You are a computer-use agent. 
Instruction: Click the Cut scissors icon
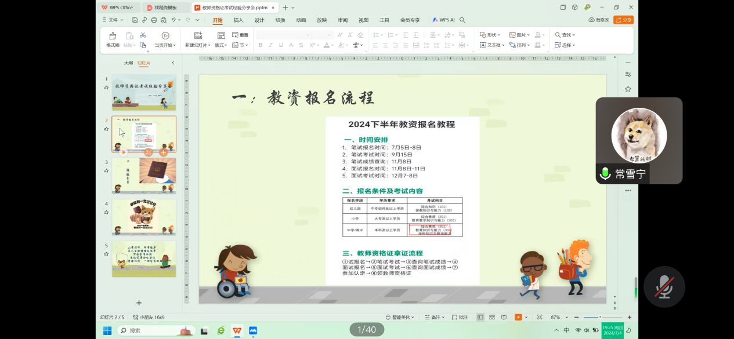click(143, 35)
